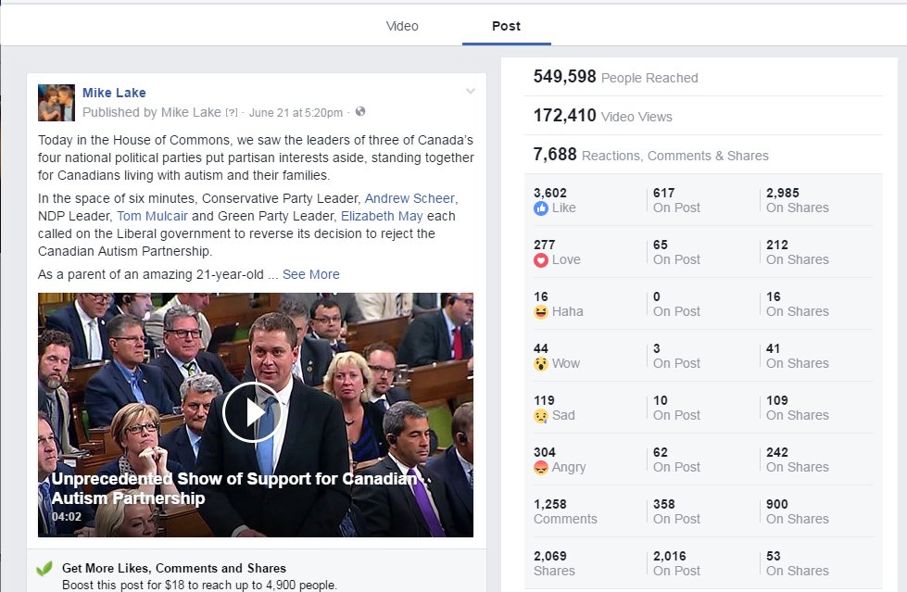Click the [?] publisher help indicator
The image size is (907, 592).
pos(232,113)
